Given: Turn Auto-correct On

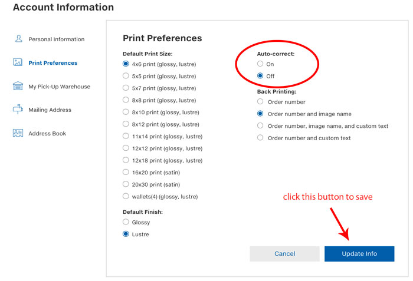Looking at the screenshot, I should point(260,64).
